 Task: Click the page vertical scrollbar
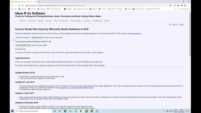190,34
